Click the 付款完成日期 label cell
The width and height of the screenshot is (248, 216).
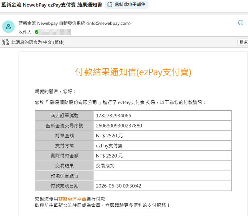click(x=64, y=186)
